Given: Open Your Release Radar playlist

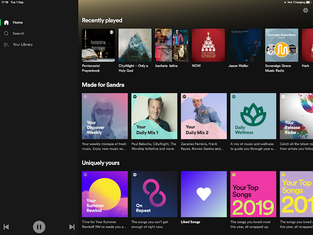Looking at the screenshot, I should (296, 116).
